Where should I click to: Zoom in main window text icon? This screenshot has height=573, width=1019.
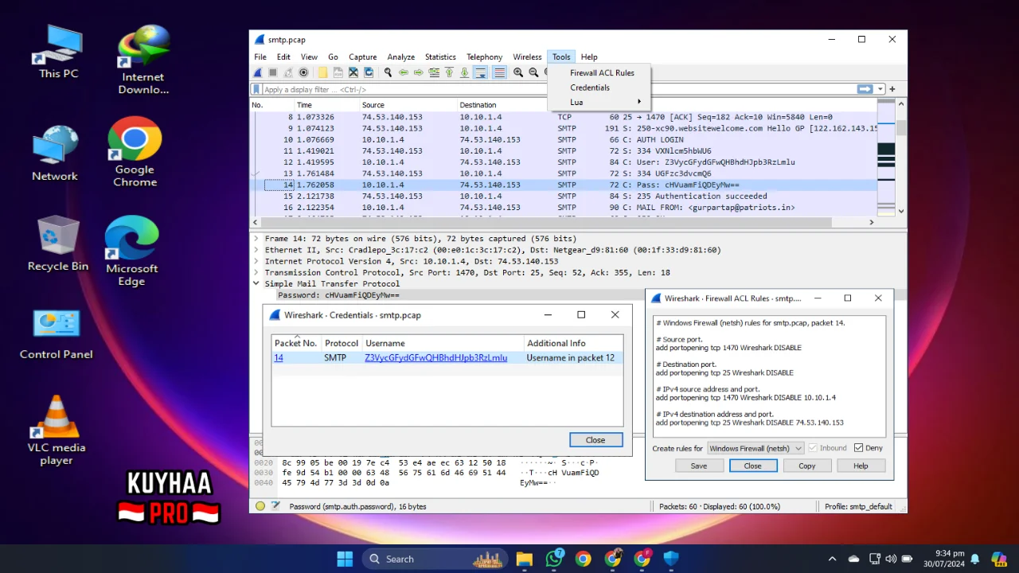tap(518, 72)
